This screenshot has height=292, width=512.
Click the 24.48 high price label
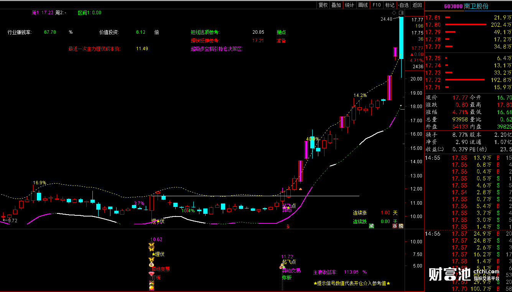pyautogui.click(x=386, y=19)
